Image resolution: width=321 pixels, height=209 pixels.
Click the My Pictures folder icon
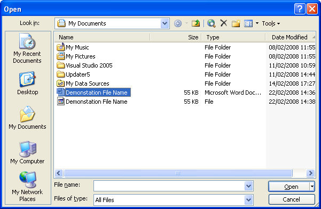60,56
